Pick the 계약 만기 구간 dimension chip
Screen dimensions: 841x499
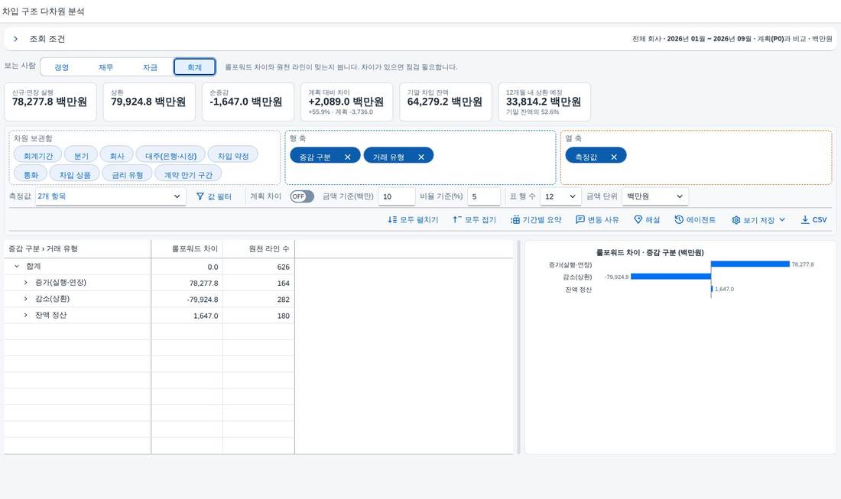188,175
